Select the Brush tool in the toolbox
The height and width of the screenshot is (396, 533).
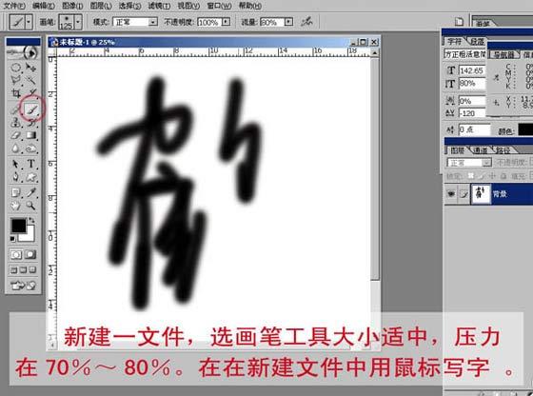31,109
